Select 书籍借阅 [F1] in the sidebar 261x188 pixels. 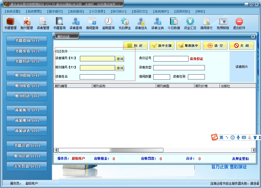tap(27, 41)
